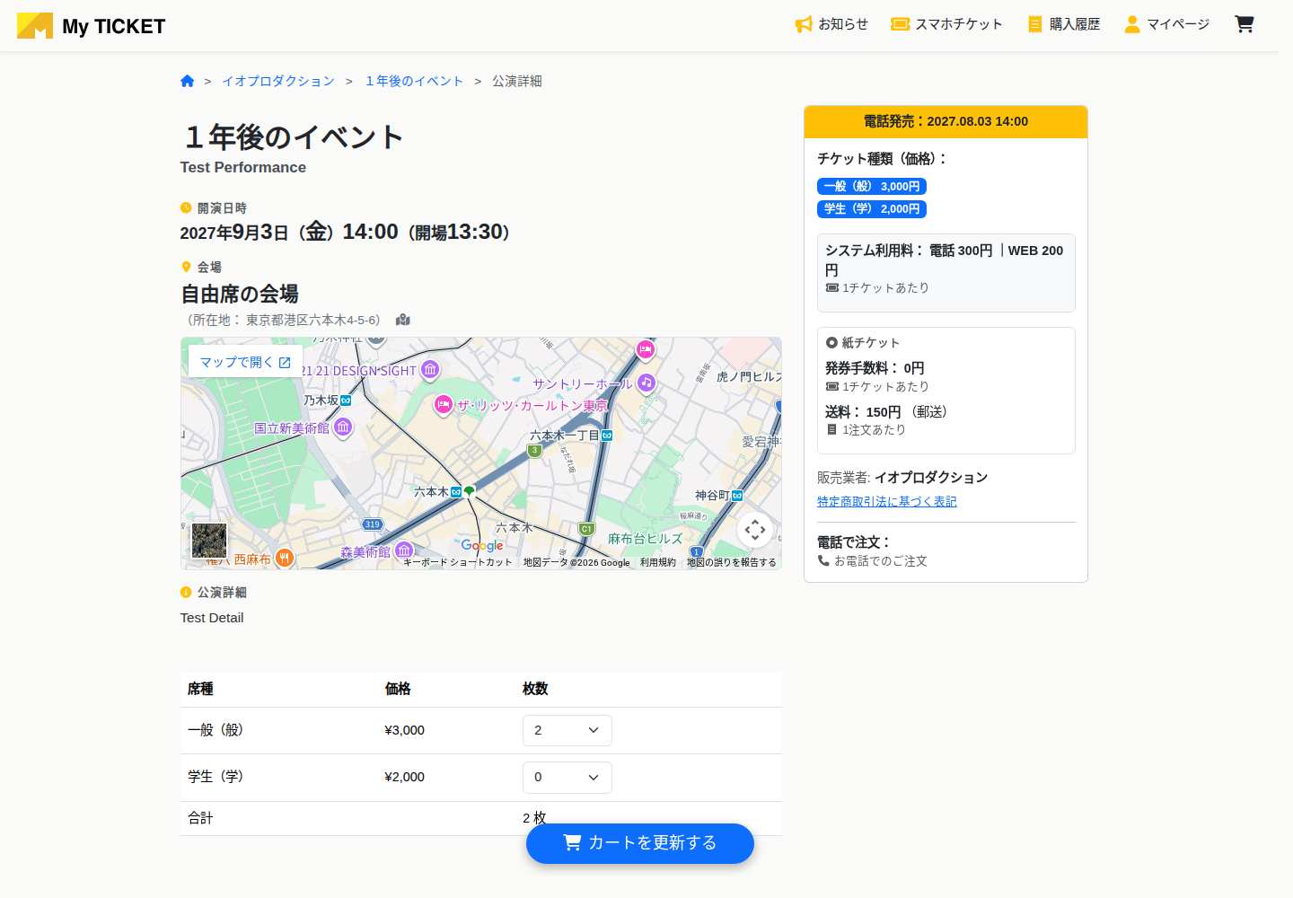Go to home via breadcrumb house icon
Image resolution: width=1293 pixels, height=898 pixels.
(187, 81)
